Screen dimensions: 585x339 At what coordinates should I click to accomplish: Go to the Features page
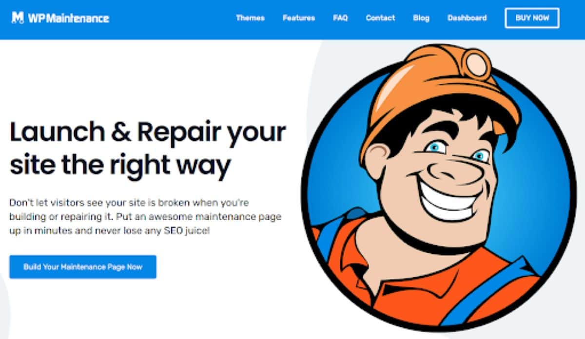(x=299, y=18)
